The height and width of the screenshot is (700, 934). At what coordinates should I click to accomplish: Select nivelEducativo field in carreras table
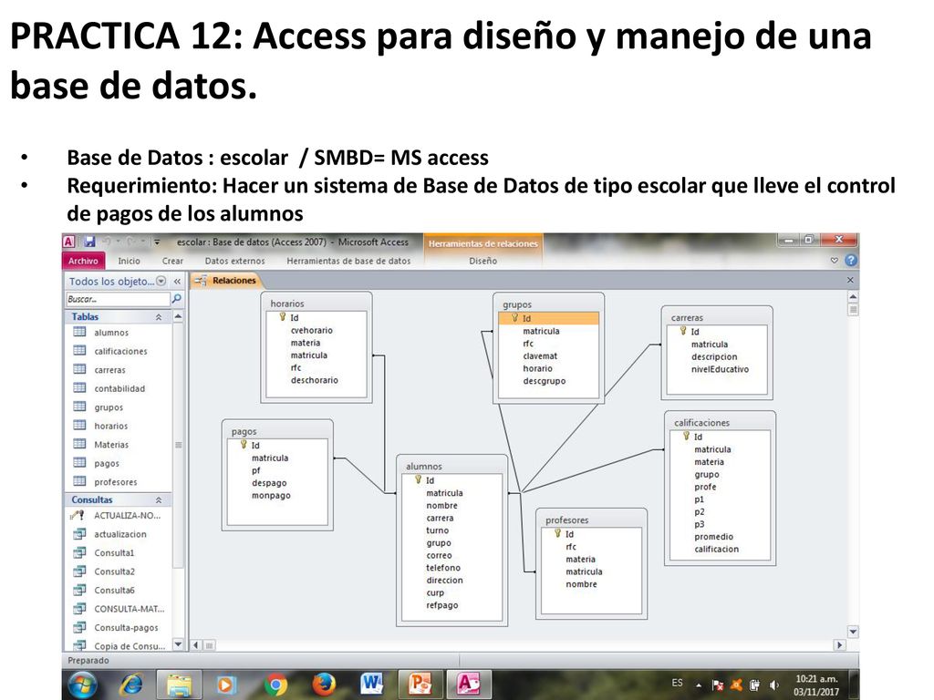coord(720,369)
